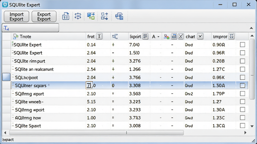Viewport: 257px width, 144px height.
Task: Select Drv2 cell text
Action: [189, 94]
